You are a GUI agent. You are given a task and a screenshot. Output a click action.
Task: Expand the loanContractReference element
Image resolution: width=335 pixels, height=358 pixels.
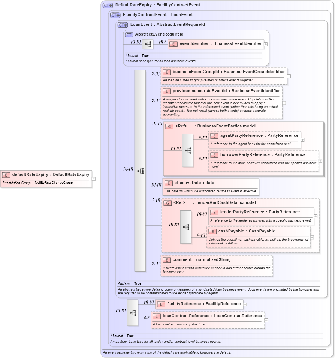[265, 320]
